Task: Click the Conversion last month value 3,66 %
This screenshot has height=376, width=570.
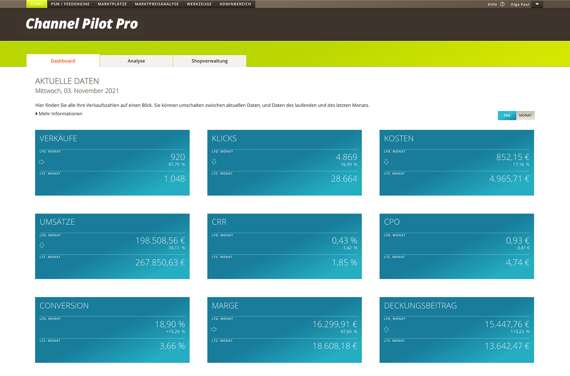Action: coord(172,346)
